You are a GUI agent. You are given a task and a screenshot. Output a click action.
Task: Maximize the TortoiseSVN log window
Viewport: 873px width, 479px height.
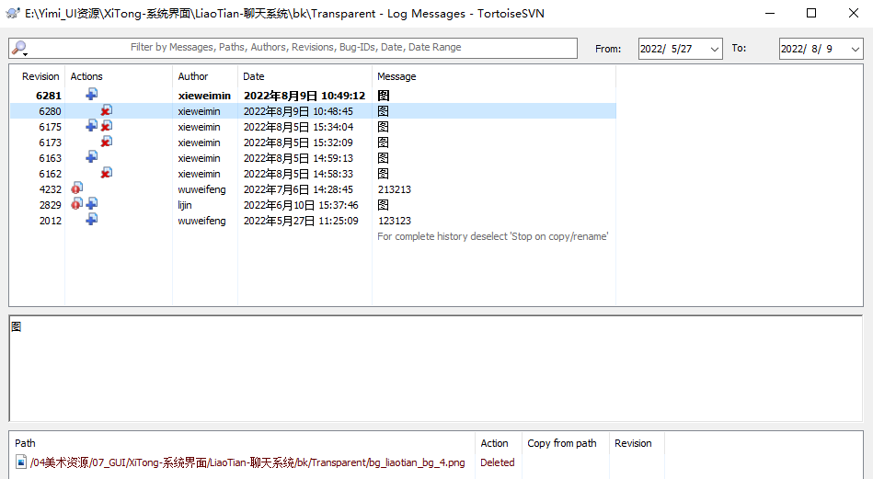point(811,14)
